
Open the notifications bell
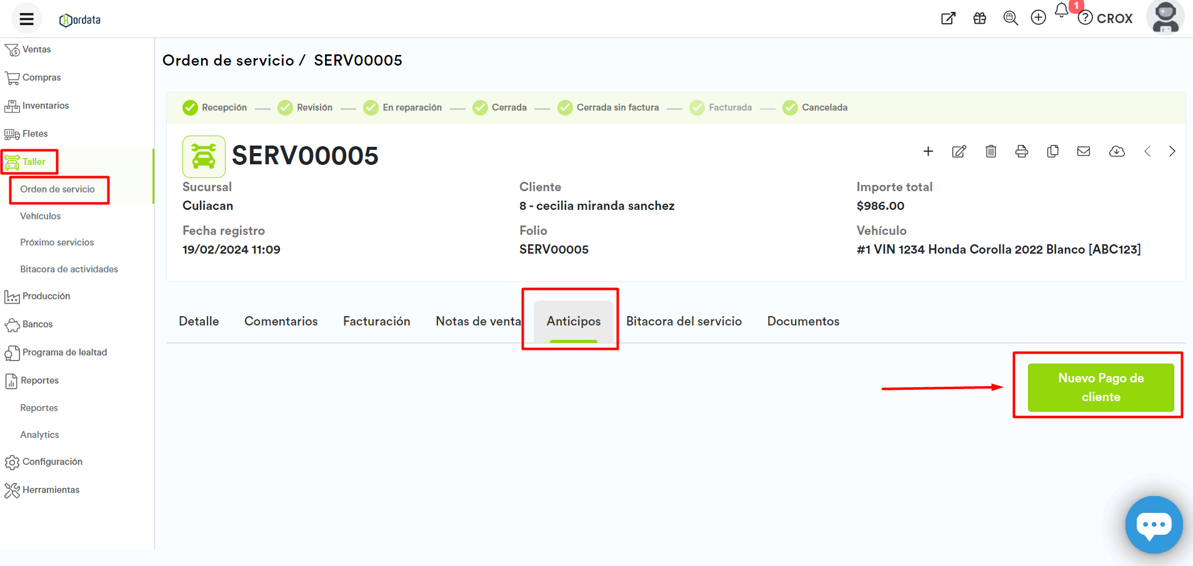[1062, 11]
